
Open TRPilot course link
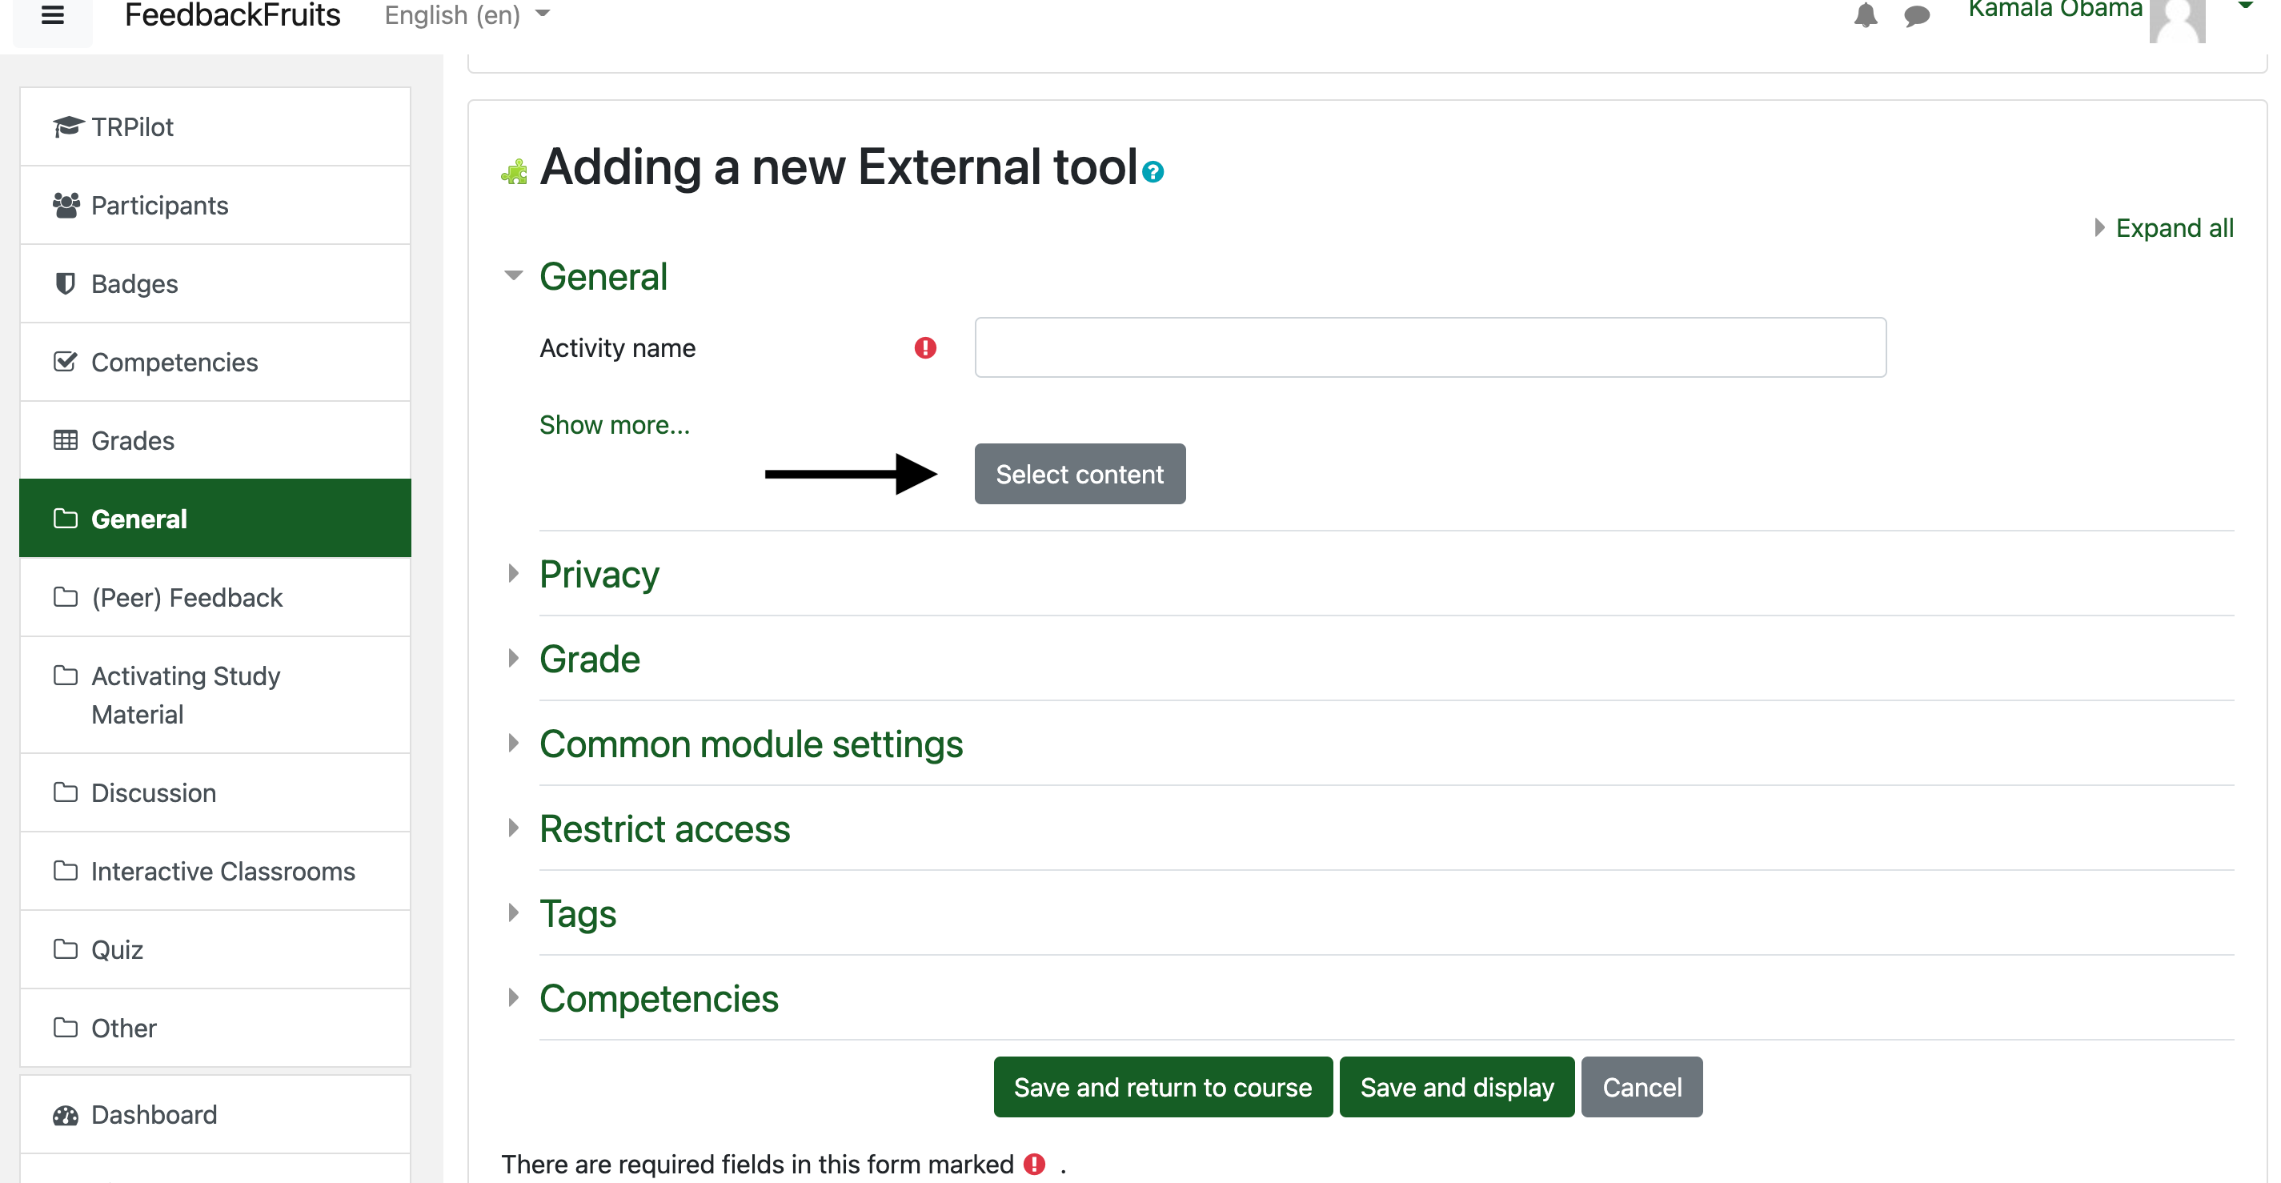click(132, 126)
